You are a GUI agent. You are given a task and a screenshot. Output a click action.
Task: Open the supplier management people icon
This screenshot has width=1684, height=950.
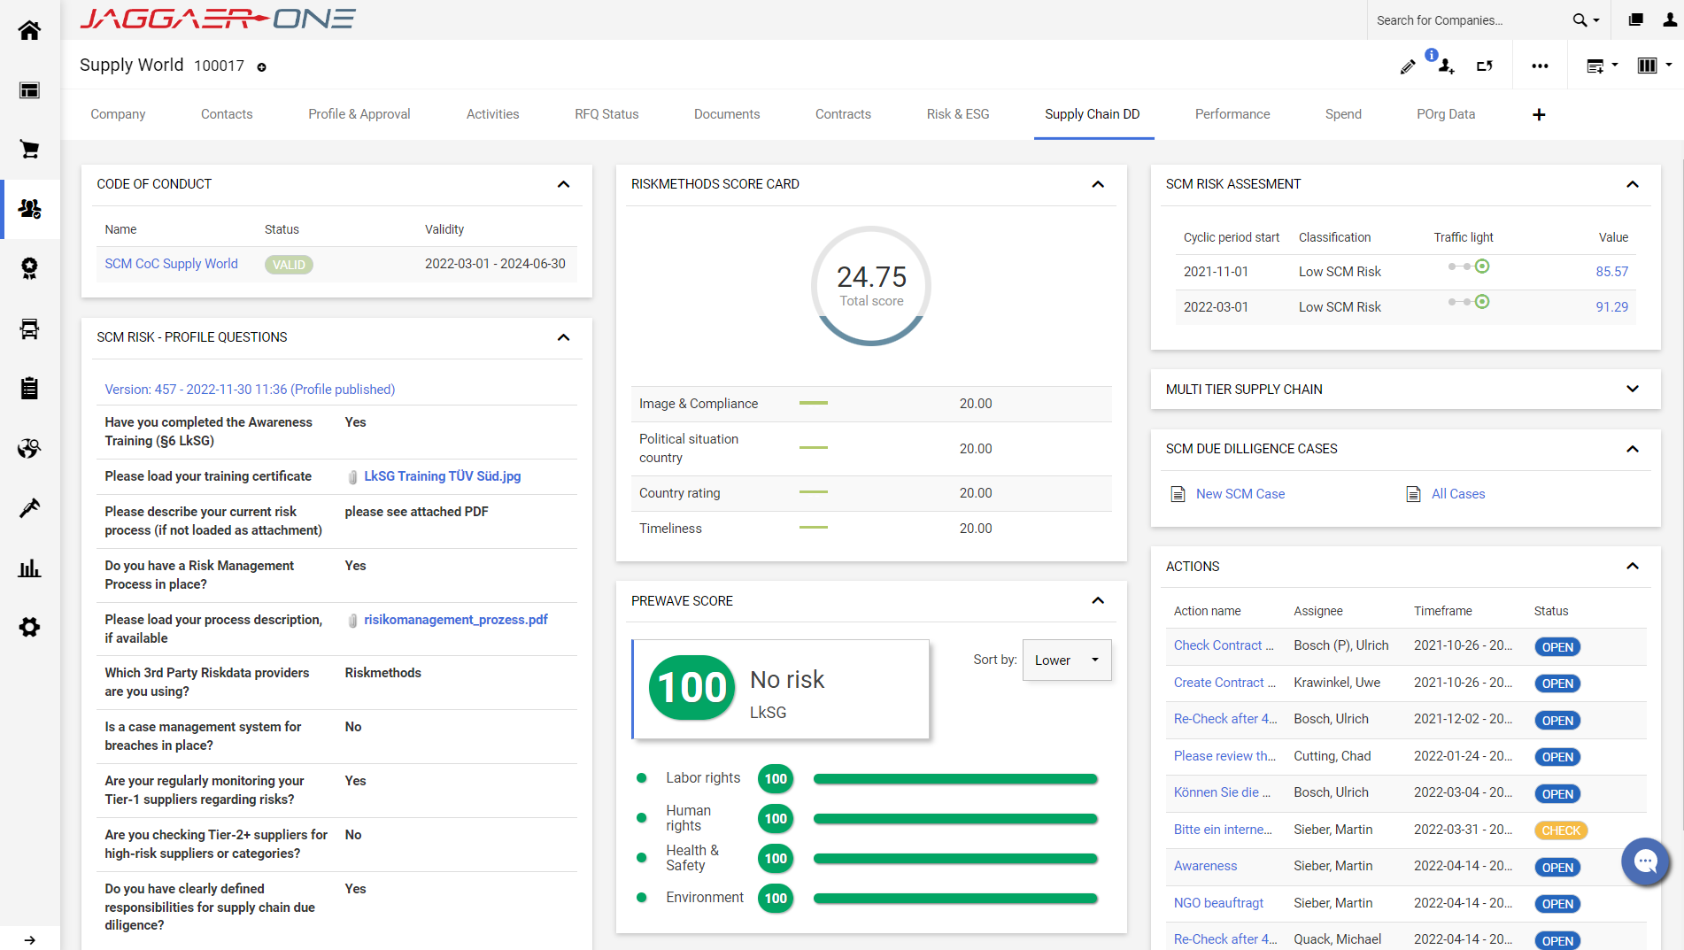[x=29, y=210]
